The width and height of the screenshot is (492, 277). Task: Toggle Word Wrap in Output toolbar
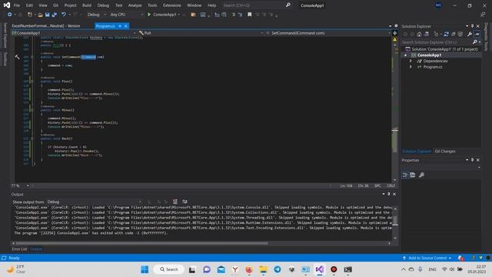184,202
